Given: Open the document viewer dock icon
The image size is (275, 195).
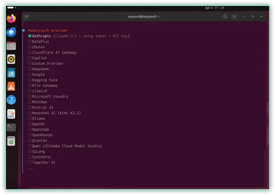Looking at the screenshot, I should [11, 114].
